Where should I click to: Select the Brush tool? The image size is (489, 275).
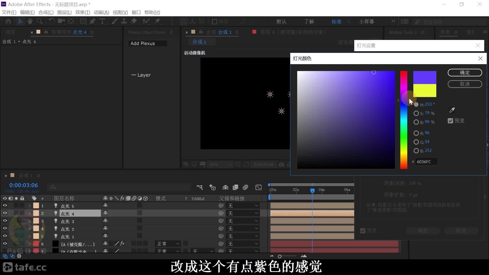pyautogui.click(x=114, y=21)
